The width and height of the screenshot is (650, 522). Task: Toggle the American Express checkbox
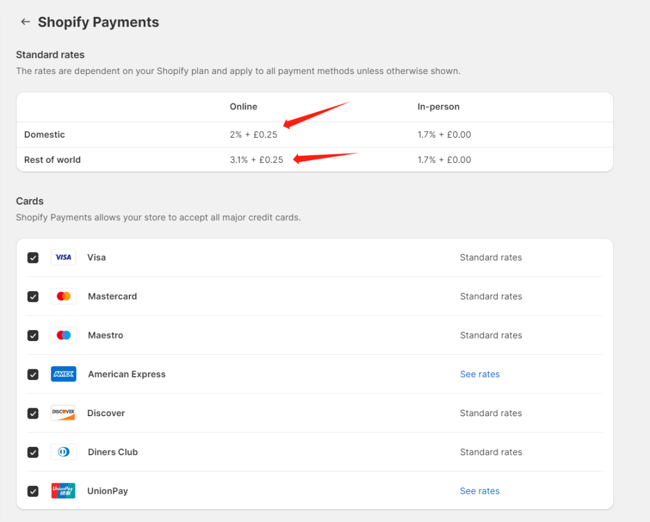(x=32, y=375)
